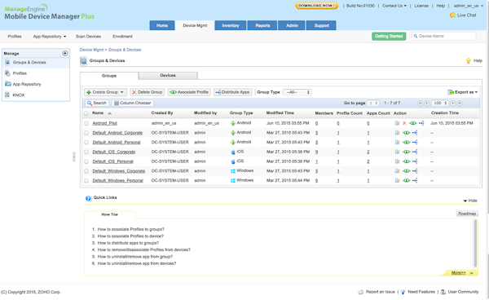Open the Admin tab

click(x=292, y=25)
